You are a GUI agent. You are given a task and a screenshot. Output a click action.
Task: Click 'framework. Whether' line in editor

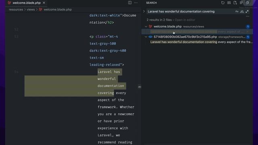click(x=116, y=107)
